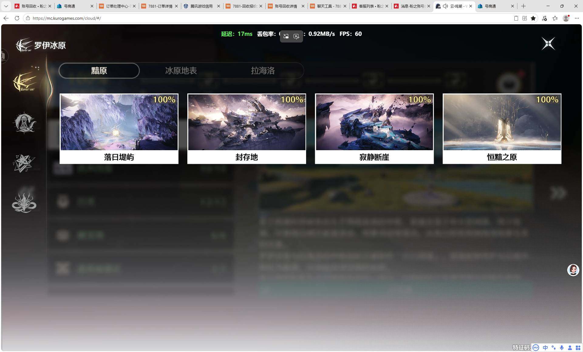Open the tab list dropdown arrow
The image size is (583, 352).
coord(6,6)
